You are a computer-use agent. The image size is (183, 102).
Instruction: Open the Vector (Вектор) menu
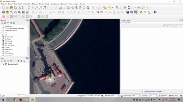click(41, 4)
